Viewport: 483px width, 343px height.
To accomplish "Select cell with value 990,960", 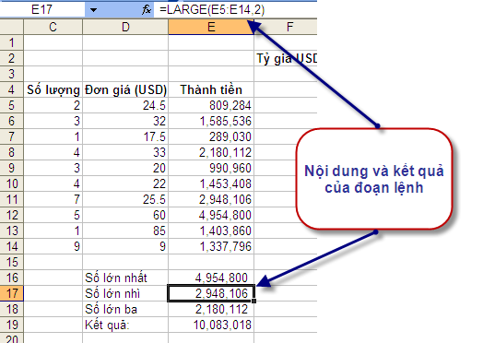I will [211, 168].
